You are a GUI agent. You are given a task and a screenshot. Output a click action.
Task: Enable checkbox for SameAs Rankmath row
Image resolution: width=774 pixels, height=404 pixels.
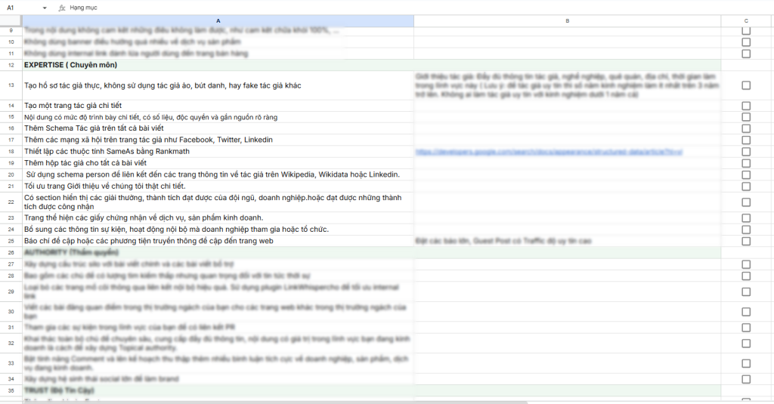(746, 152)
